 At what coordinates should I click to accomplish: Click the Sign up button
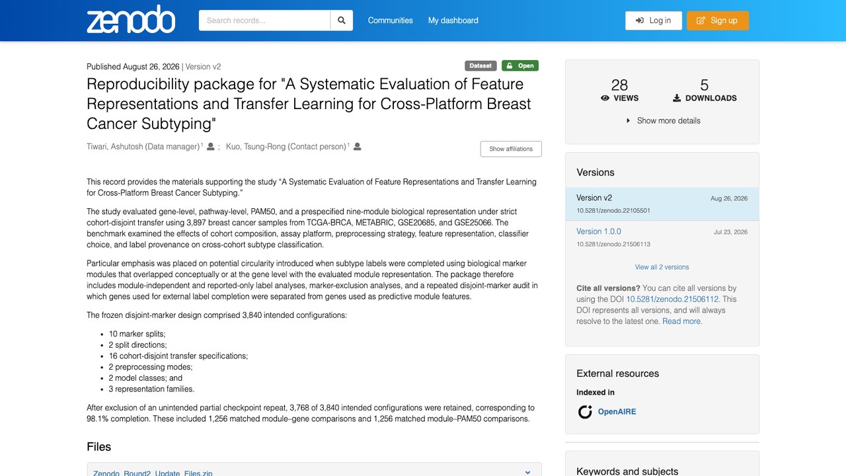[718, 20]
